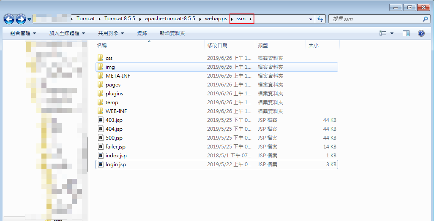This screenshot has width=434, height=221.
Task: Open the 加入至媒體櫃 menu
Action: [67, 33]
